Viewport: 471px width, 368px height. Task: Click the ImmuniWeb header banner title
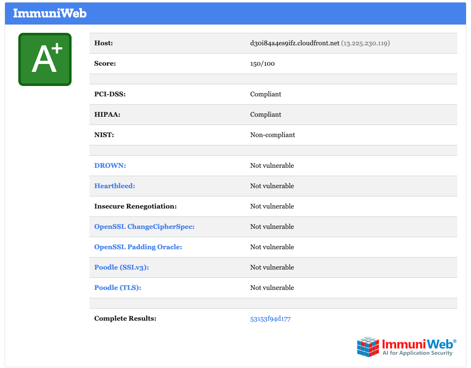(50, 13)
